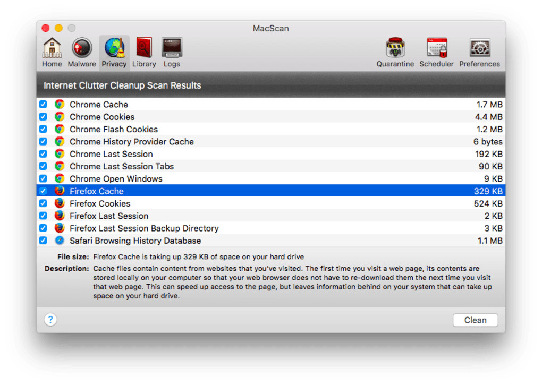Click the Firefox icon beside Firefox Last Session Backup Directory
Image resolution: width=542 pixels, height=385 pixels.
[60, 228]
